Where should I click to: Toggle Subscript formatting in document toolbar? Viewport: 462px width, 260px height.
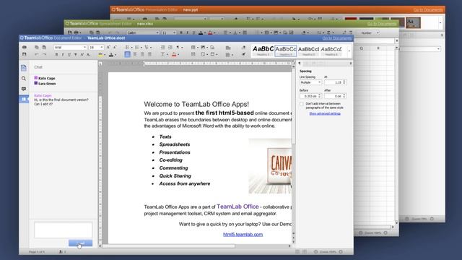click(x=88, y=55)
